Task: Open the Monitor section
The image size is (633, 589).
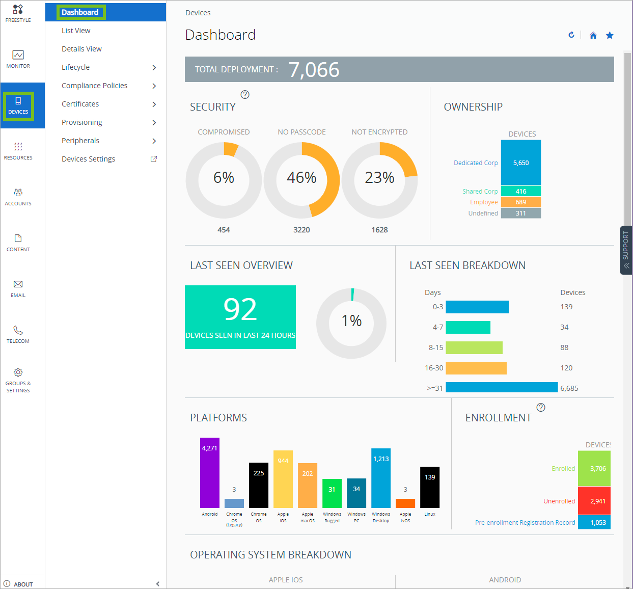Action: coord(18,60)
